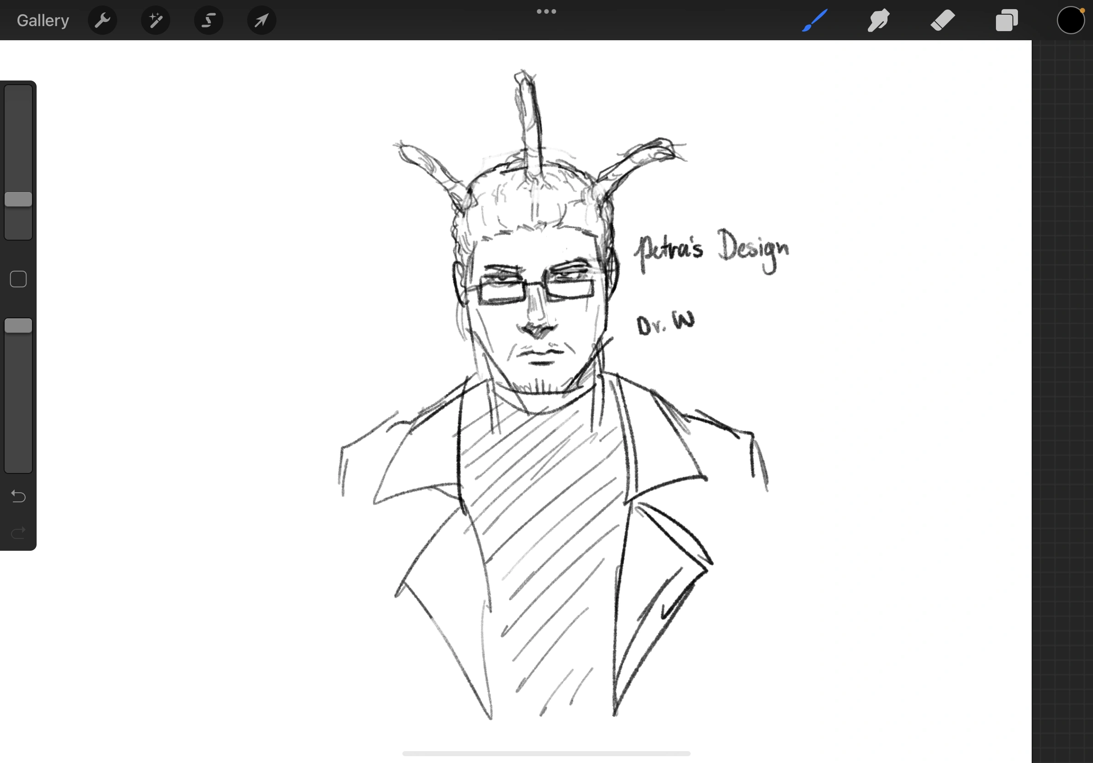Click the brush size slider handle
Screen dimensions: 1093x763
click(x=18, y=199)
